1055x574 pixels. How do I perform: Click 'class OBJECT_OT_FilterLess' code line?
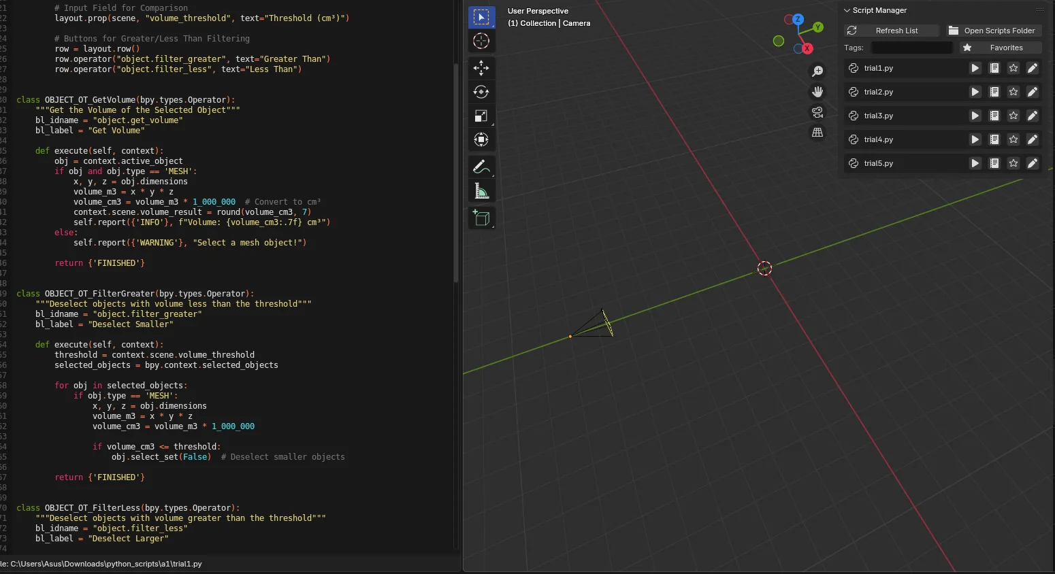coord(127,508)
